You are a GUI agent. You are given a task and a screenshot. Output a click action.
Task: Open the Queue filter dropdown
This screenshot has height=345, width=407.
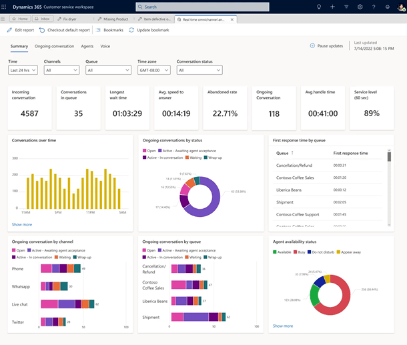108,70
